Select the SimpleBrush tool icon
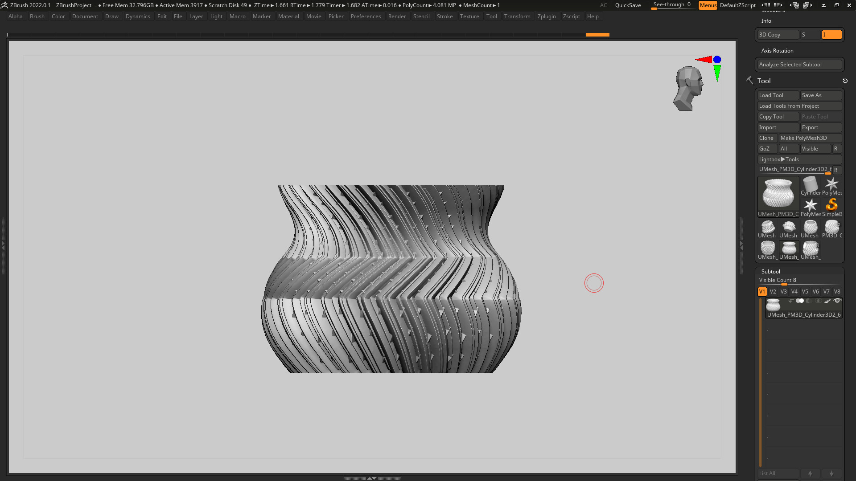 (831, 207)
